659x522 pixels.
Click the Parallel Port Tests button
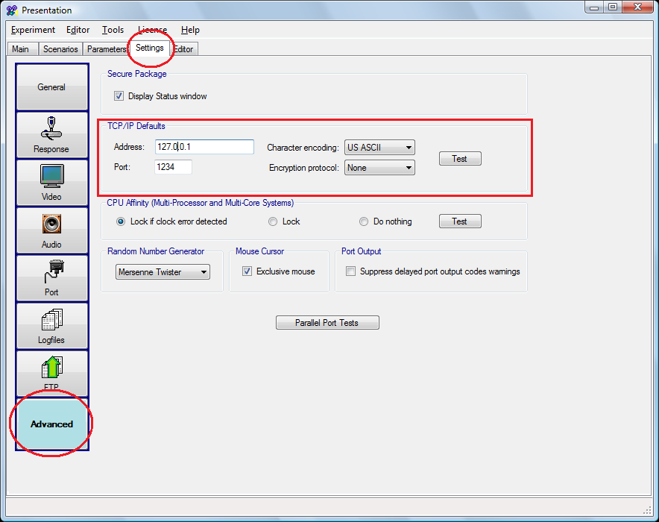click(x=327, y=323)
